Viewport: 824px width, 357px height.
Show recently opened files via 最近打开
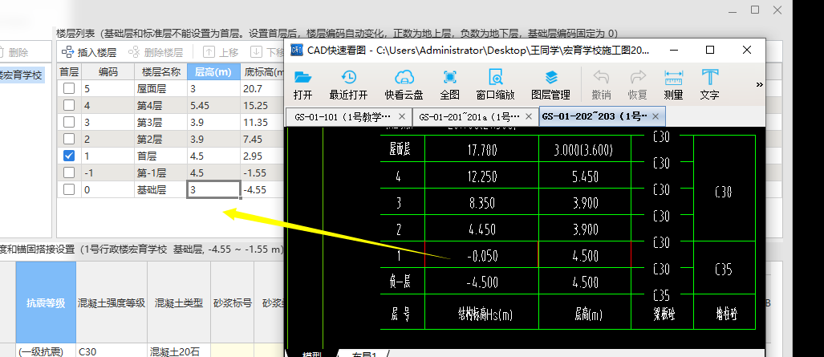[348, 84]
